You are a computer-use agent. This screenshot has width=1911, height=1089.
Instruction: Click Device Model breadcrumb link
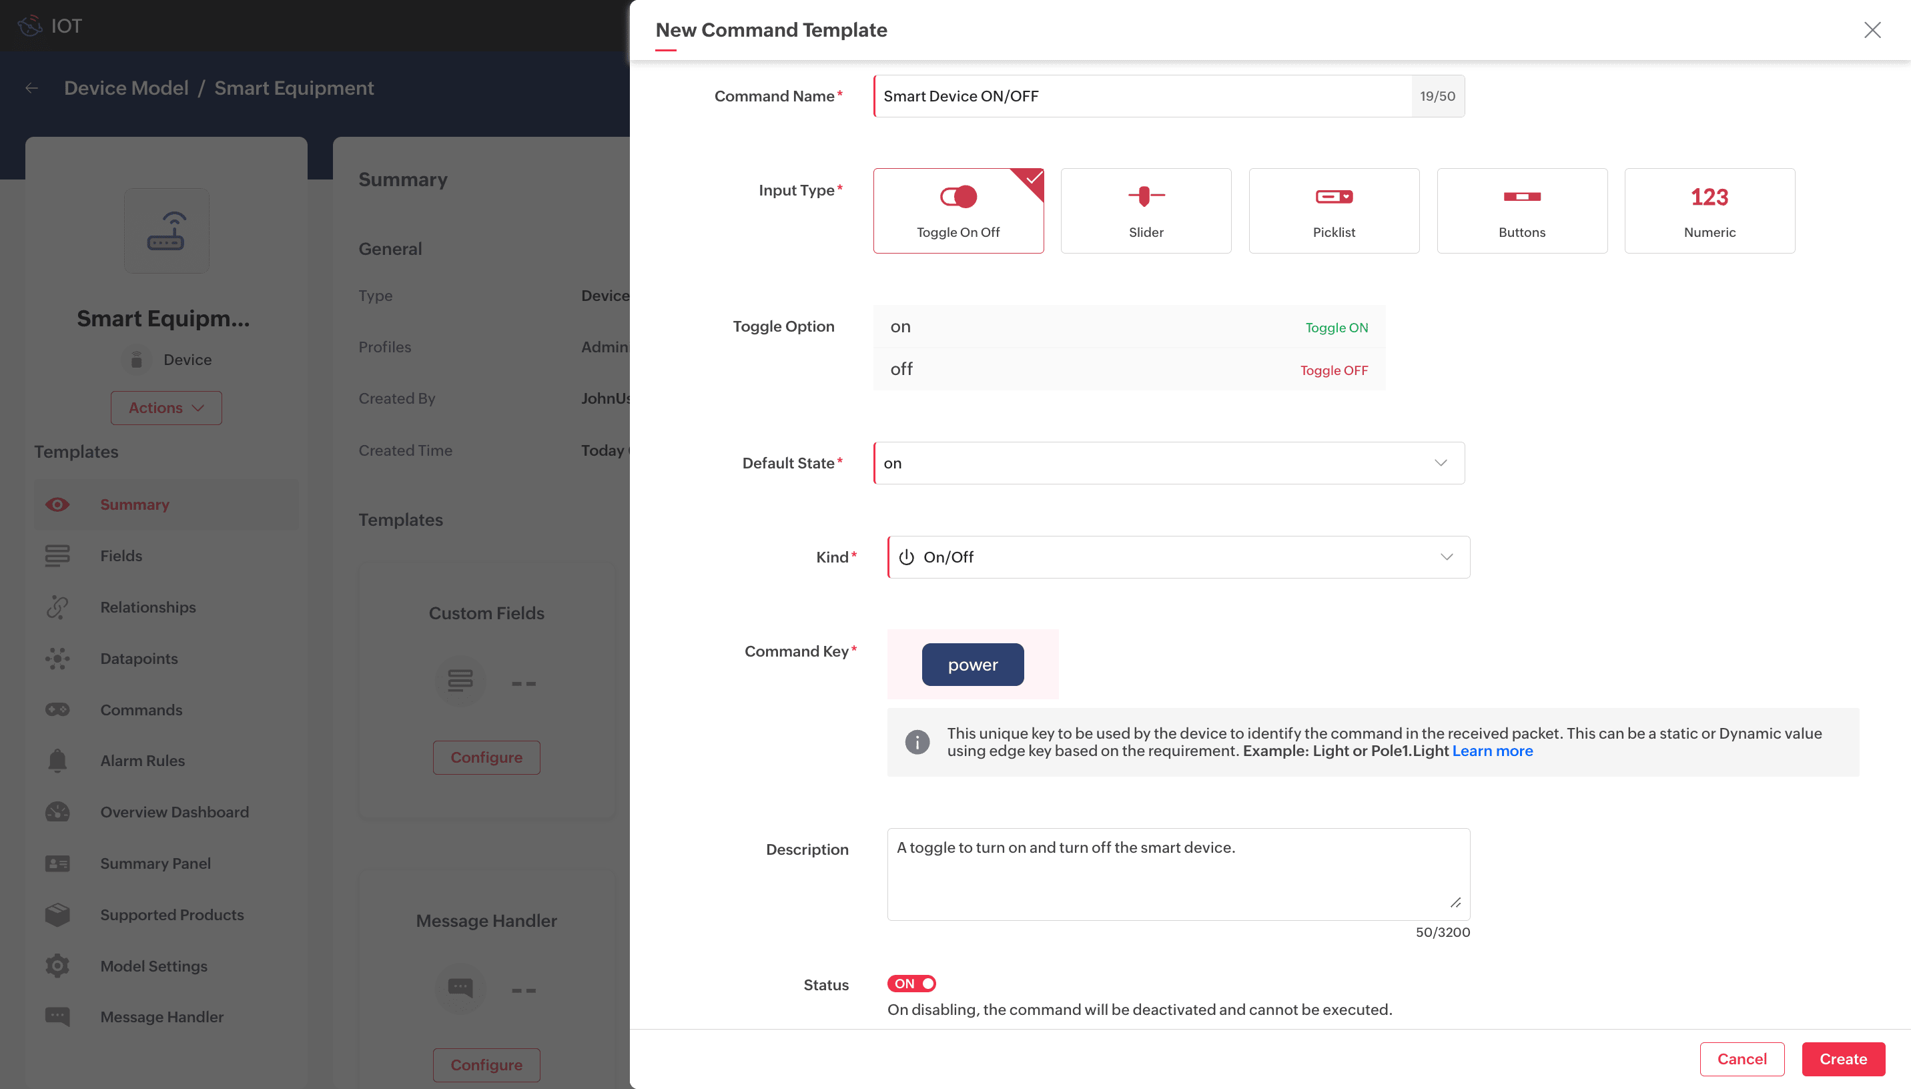coord(125,88)
